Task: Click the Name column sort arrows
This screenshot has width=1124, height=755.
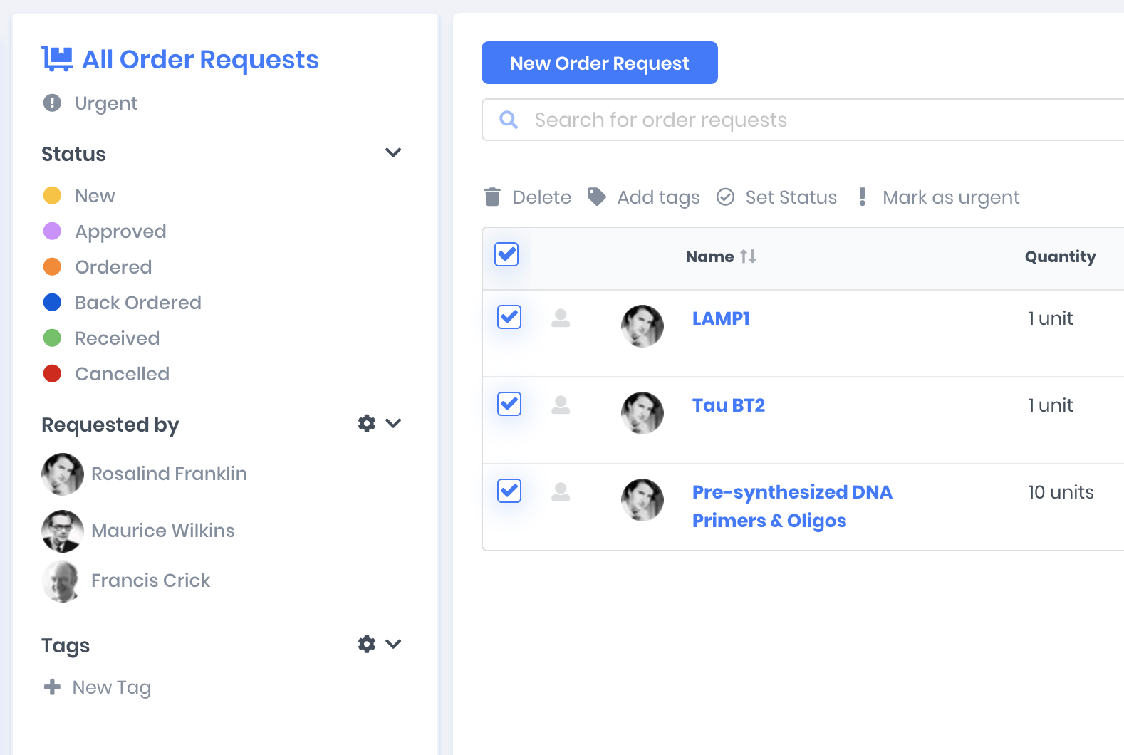Action: (x=748, y=256)
